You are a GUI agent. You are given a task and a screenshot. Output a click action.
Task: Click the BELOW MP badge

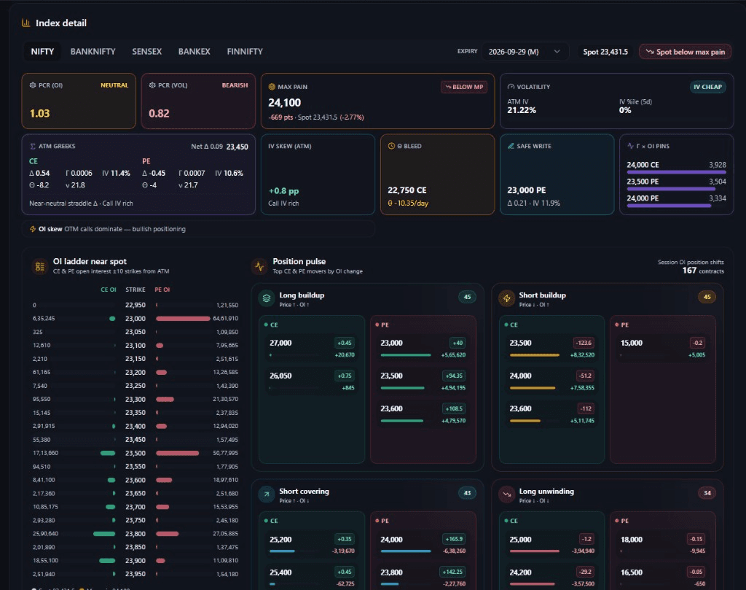464,87
